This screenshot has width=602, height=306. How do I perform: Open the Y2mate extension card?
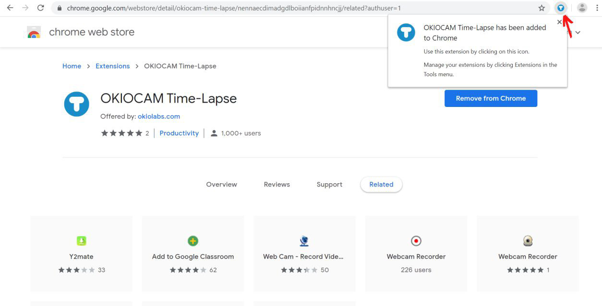(x=81, y=254)
